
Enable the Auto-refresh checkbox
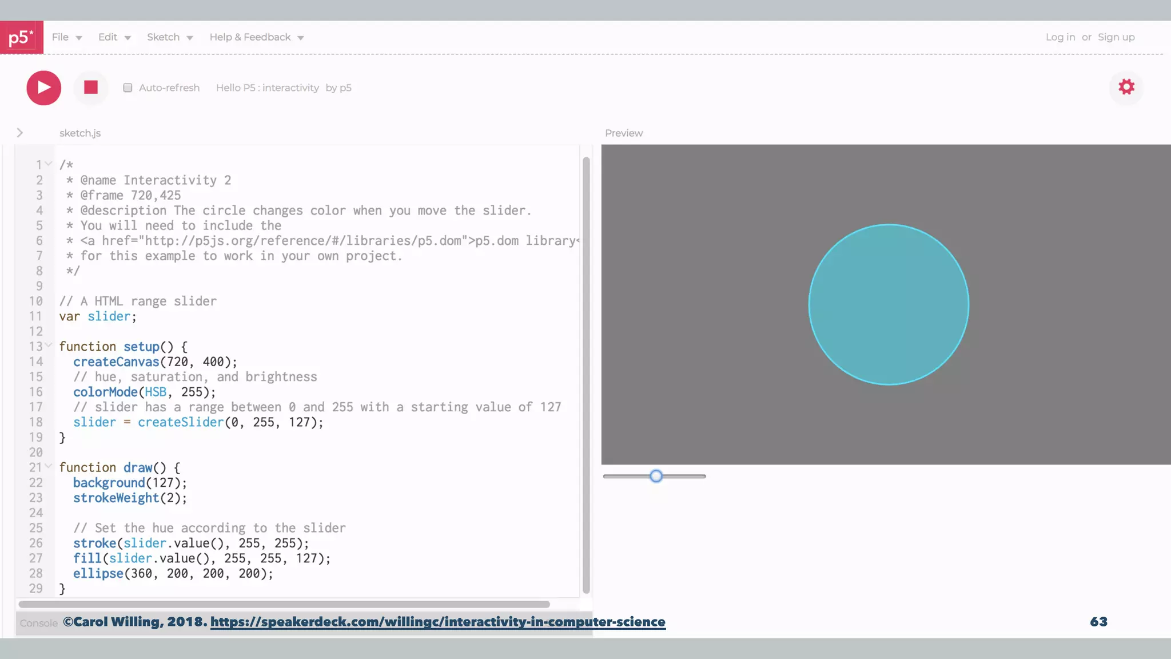pyautogui.click(x=128, y=88)
